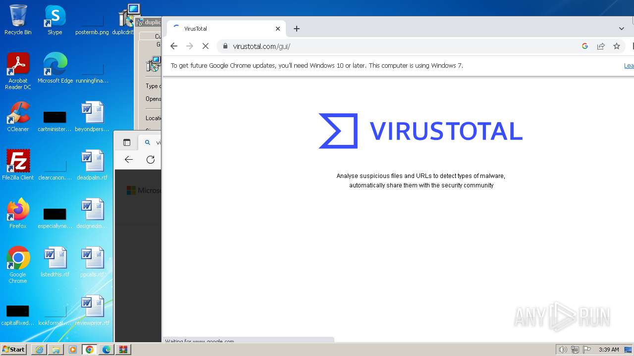Open reviewprior.rtf document
The height and width of the screenshot is (356, 634).
[x=92, y=311]
